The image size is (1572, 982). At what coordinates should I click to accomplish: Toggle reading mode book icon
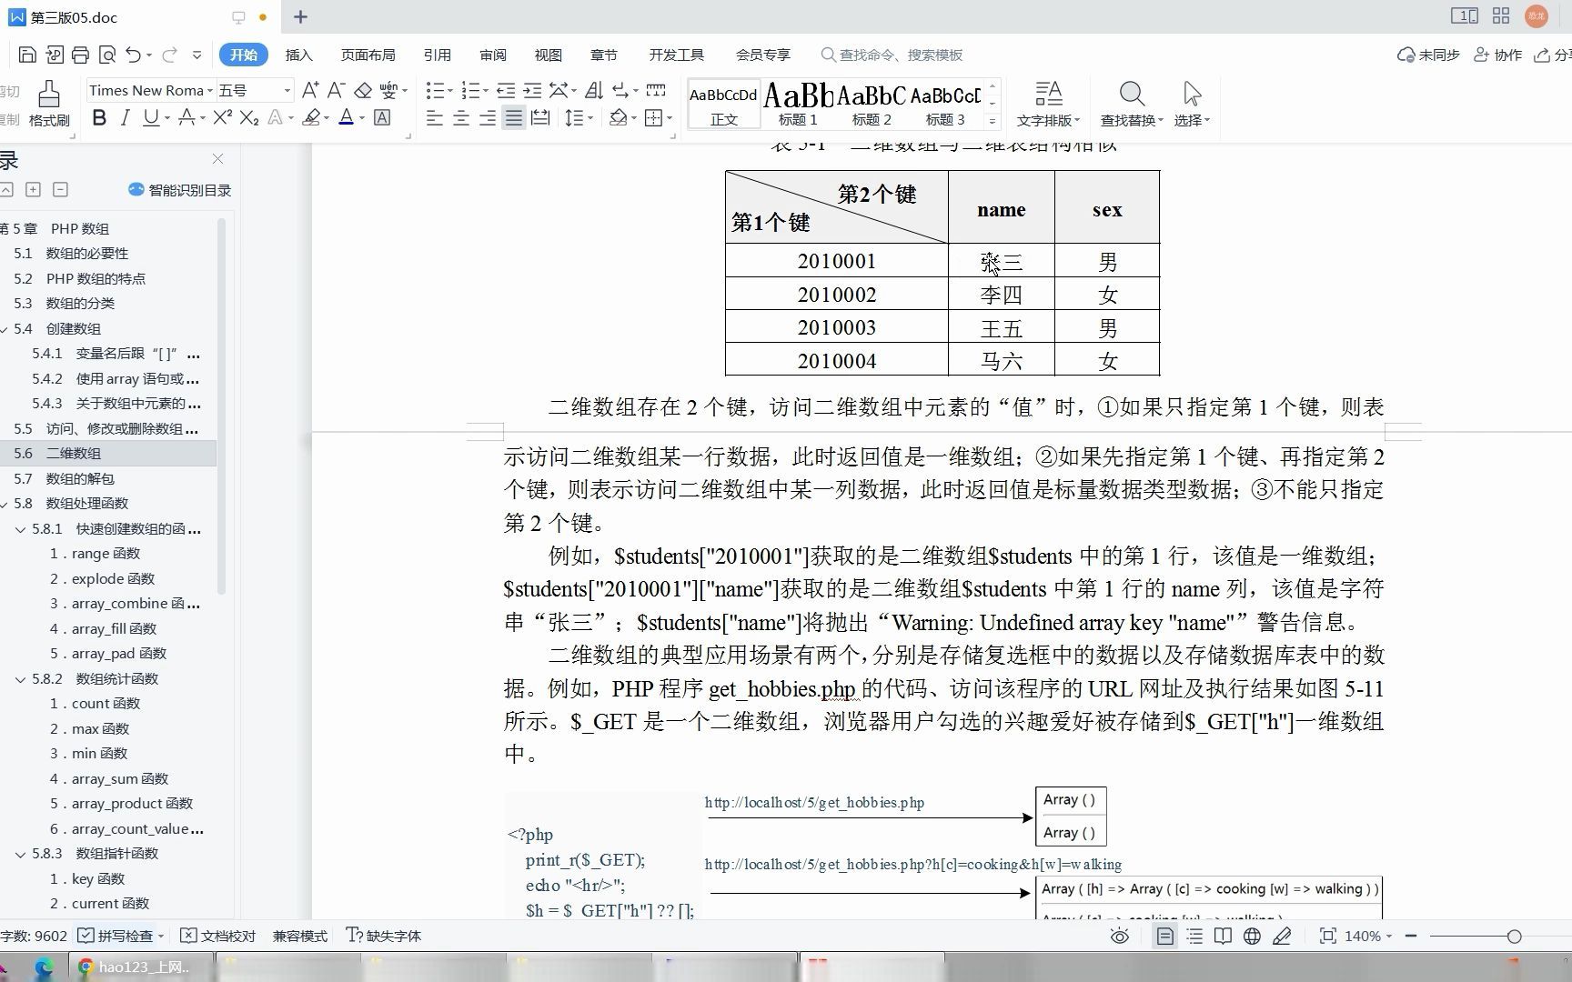(1224, 936)
